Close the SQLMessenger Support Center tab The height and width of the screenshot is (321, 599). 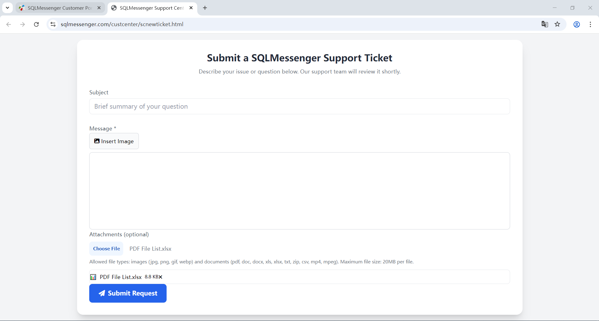(x=191, y=8)
